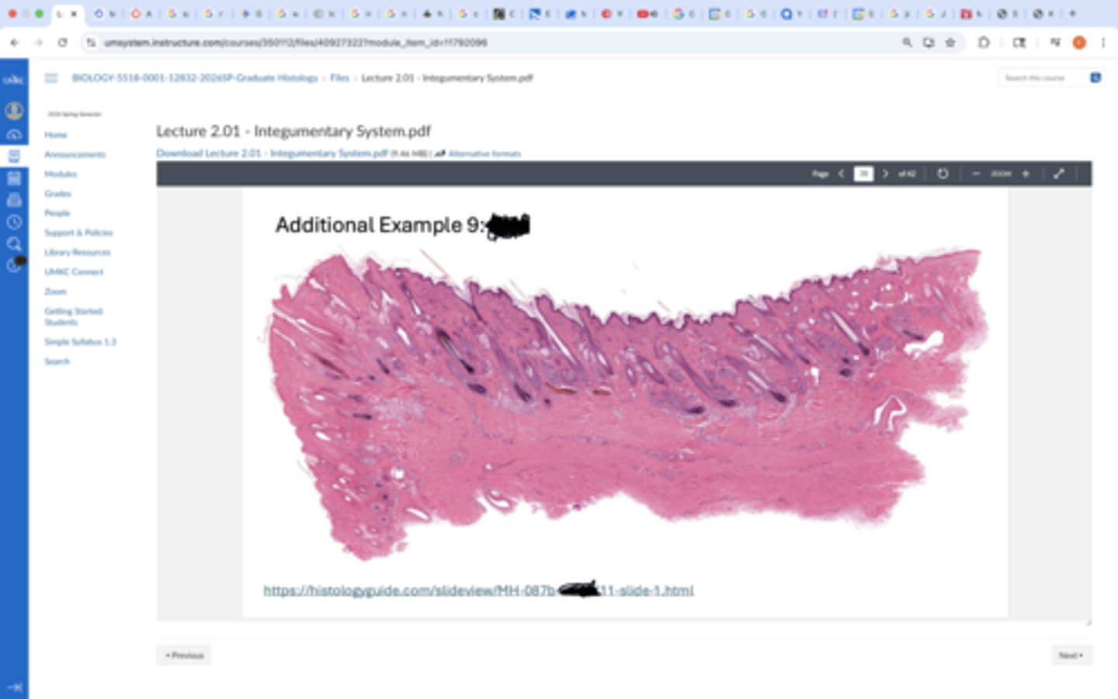The image size is (1118, 699).
Task: Open a new browser tab with plus
Action: point(1073,14)
